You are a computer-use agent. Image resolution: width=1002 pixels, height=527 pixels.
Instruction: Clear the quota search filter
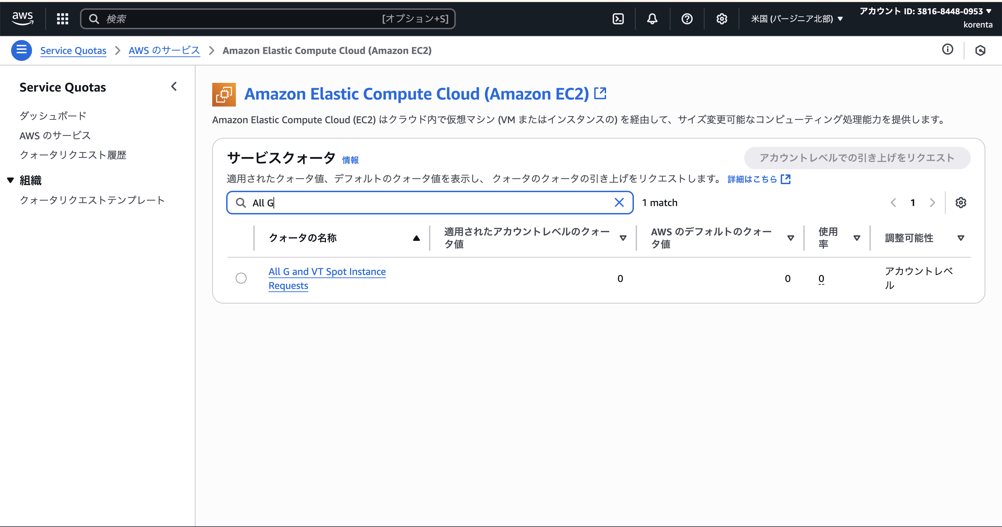[x=619, y=202]
